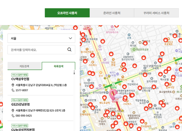Click the red store marker by 성형외과

point(145,75)
